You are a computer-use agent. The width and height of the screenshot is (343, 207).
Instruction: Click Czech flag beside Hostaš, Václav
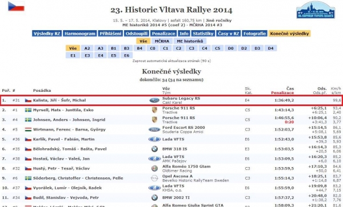coord(28,159)
